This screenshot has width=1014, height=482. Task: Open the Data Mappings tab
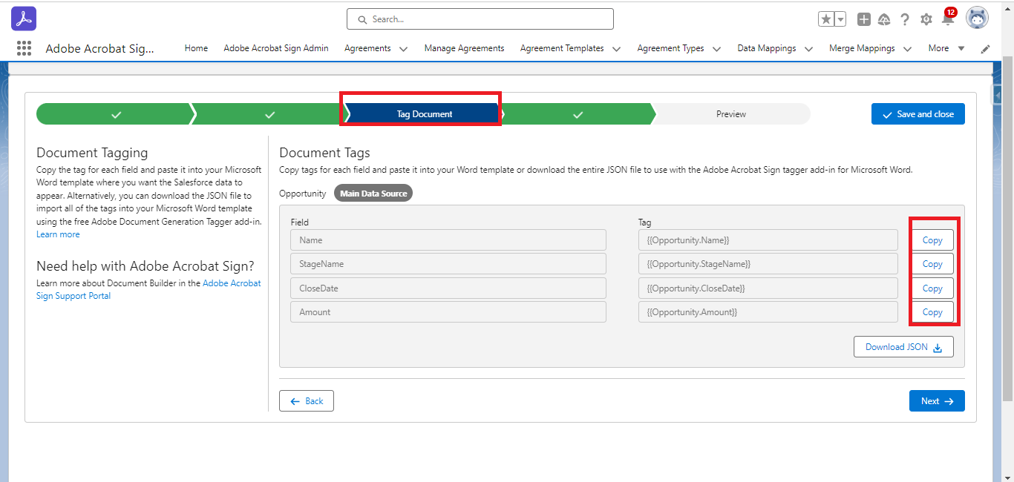767,48
